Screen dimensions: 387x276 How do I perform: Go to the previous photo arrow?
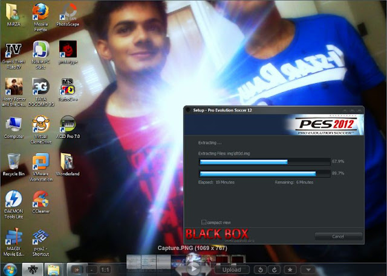[x=180, y=269]
